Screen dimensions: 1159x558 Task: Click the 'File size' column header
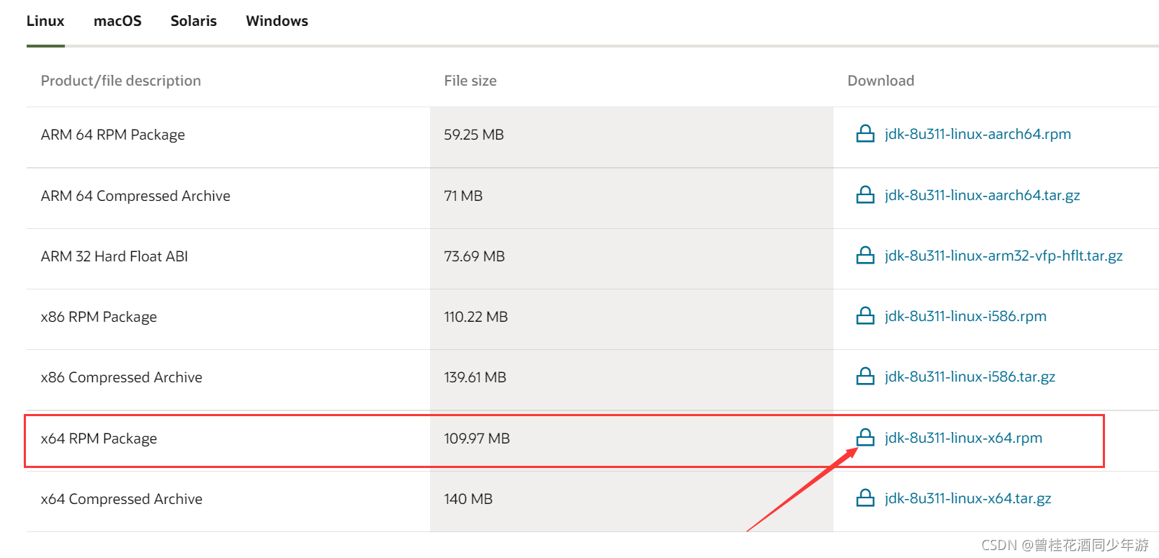point(470,81)
